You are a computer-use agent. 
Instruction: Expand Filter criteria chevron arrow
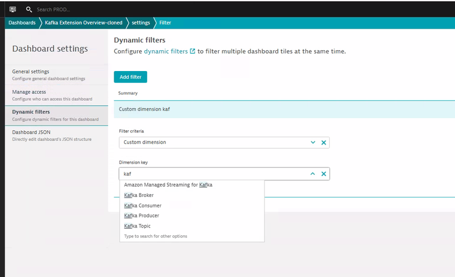313,143
